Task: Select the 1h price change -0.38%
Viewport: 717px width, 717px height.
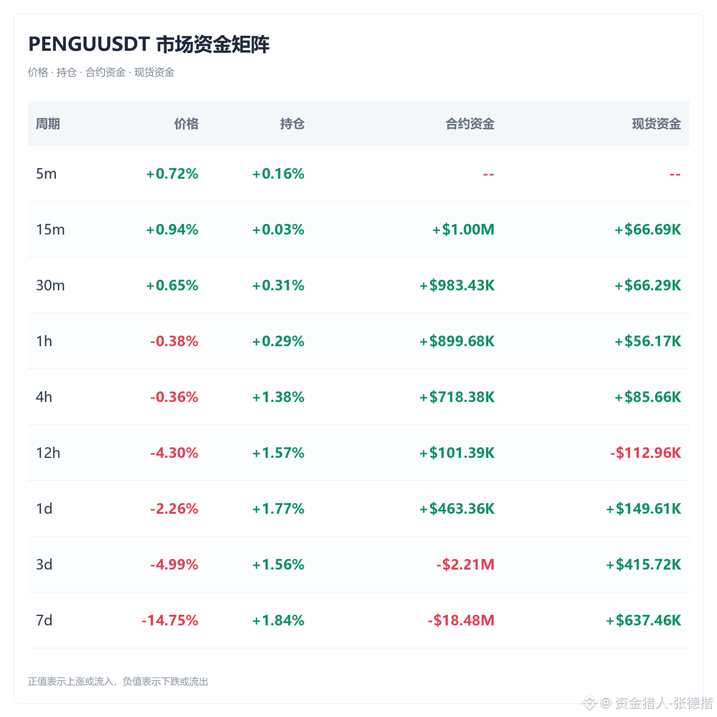Action: coord(174,341)
